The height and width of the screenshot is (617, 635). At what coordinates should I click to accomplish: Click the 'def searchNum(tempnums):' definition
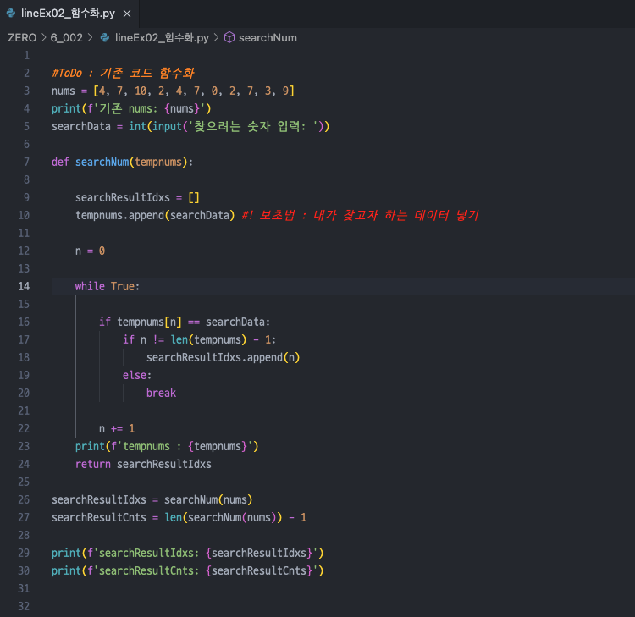click(x=122, y=162)
